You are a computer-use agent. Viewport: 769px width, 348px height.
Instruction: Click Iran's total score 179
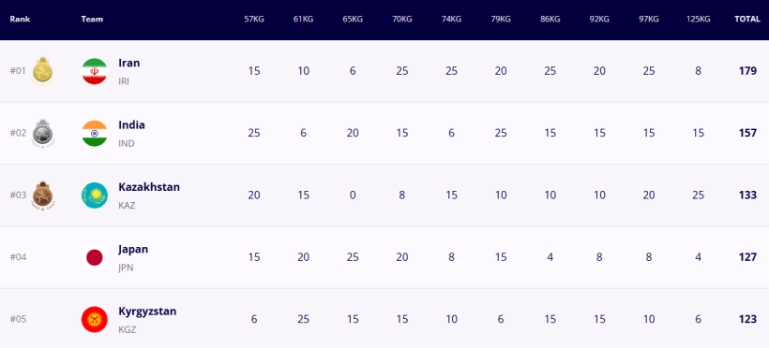tap(747, 71)
